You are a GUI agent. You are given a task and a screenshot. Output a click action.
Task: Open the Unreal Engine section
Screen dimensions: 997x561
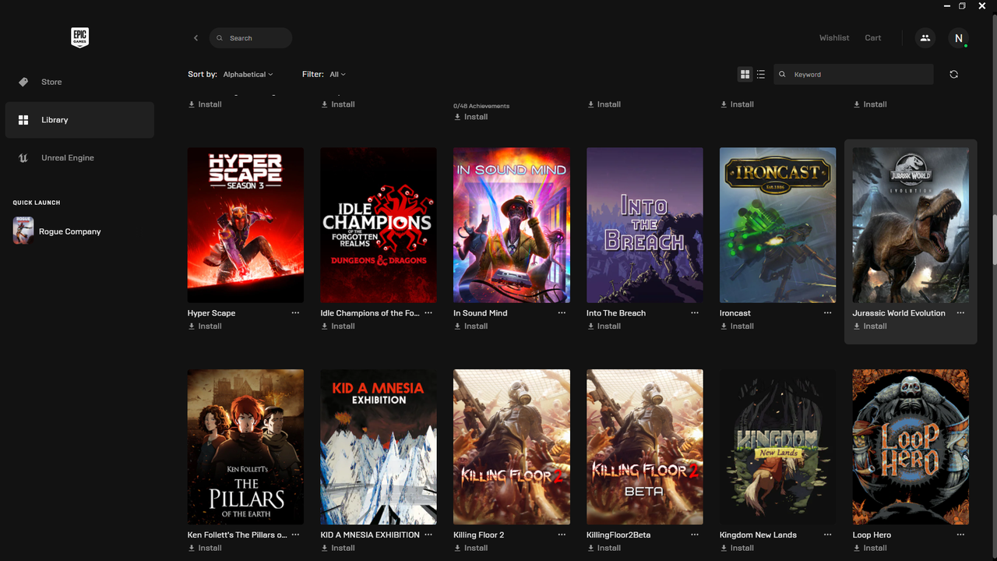[x=79, y=157]
